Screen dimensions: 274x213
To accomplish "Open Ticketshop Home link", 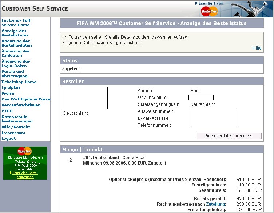I will [19, 82].
